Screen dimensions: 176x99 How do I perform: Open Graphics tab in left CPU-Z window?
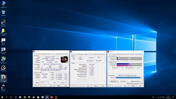coord(58,54)
